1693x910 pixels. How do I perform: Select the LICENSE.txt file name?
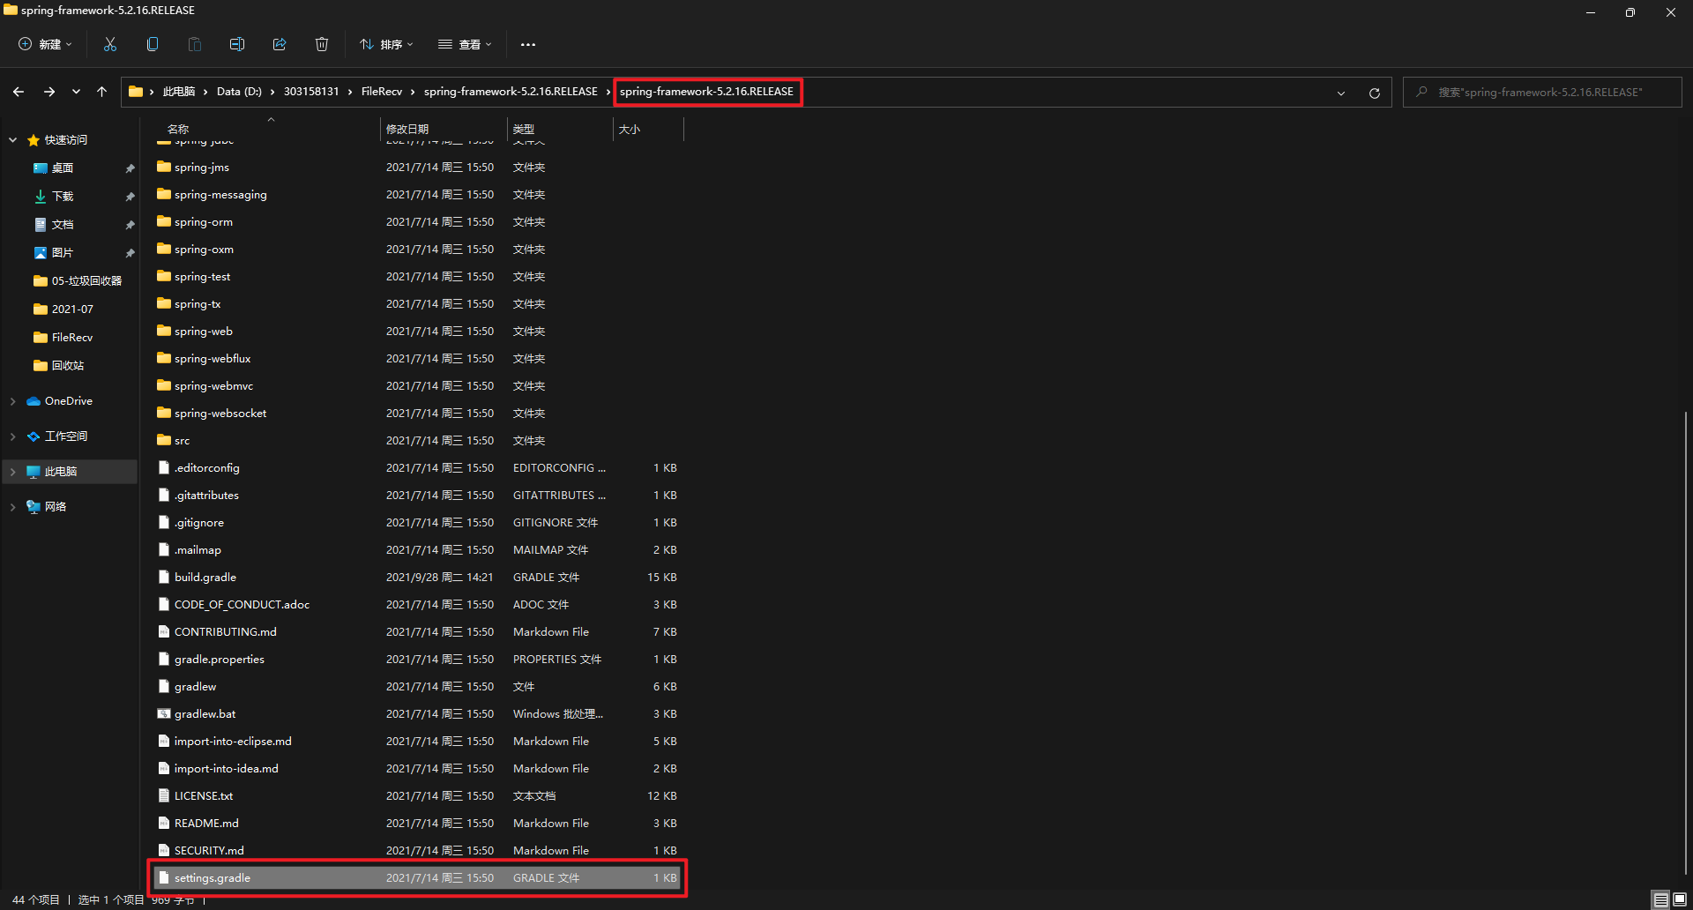204,796
